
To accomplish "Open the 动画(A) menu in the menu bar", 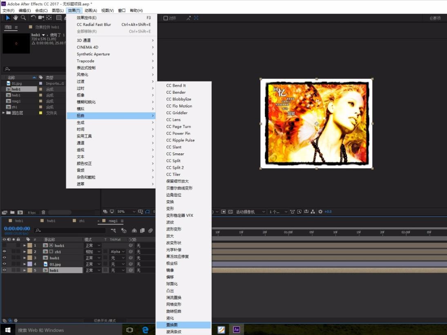I will (91, 10).
